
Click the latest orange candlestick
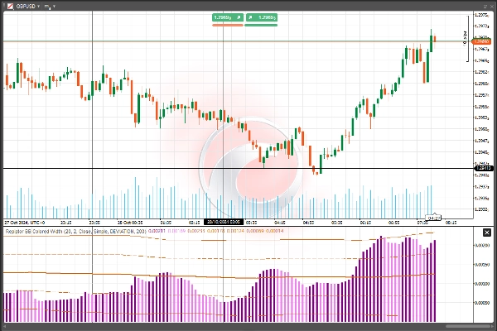(434, 41)
